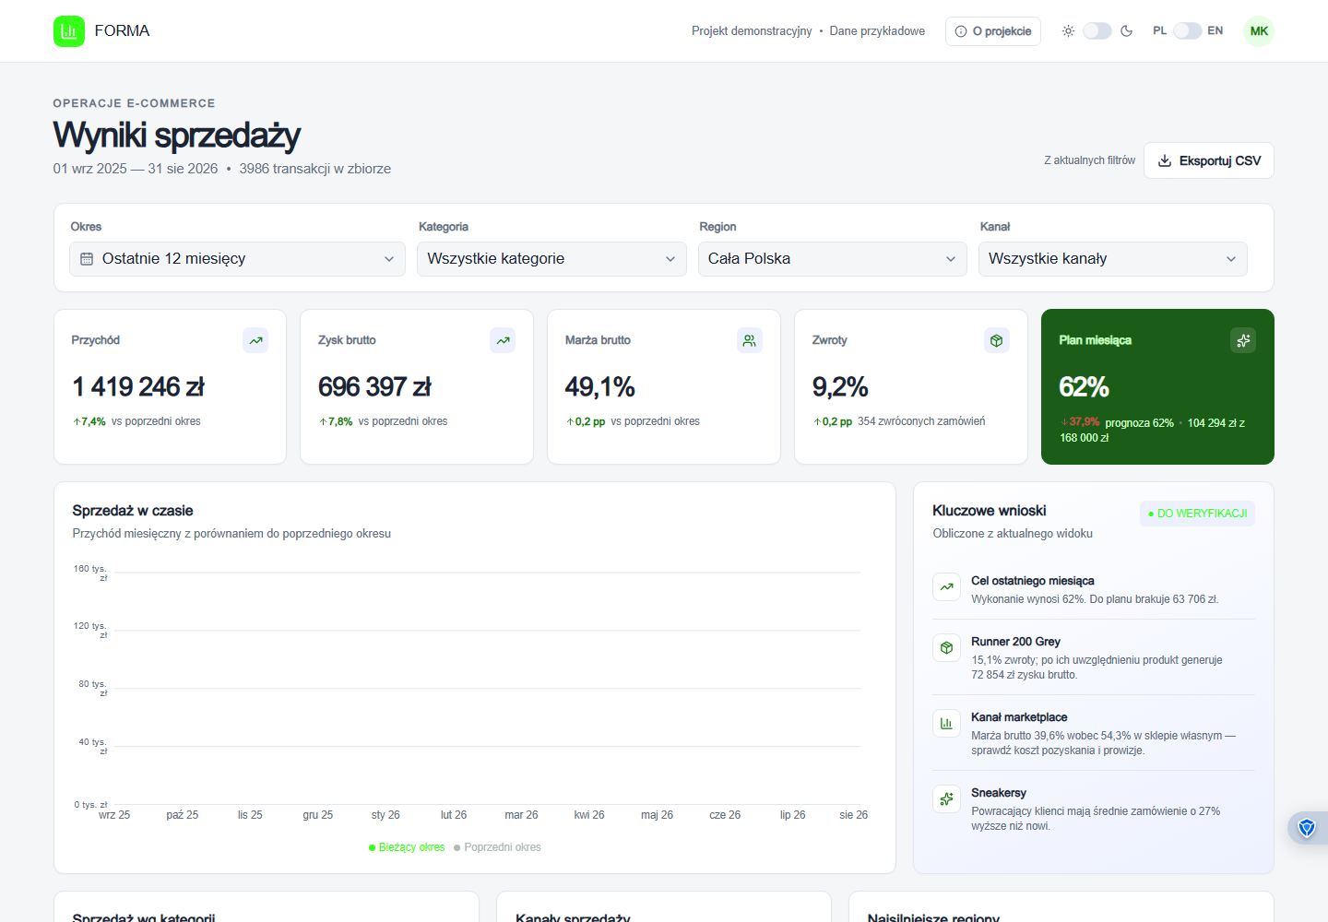Click the trend icon beside Cel ostatniego miesiąca
1328x922 pixels.
[946, 586]
